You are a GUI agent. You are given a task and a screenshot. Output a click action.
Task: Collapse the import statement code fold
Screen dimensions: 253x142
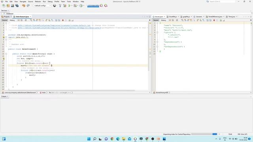[x=6, y=37]
